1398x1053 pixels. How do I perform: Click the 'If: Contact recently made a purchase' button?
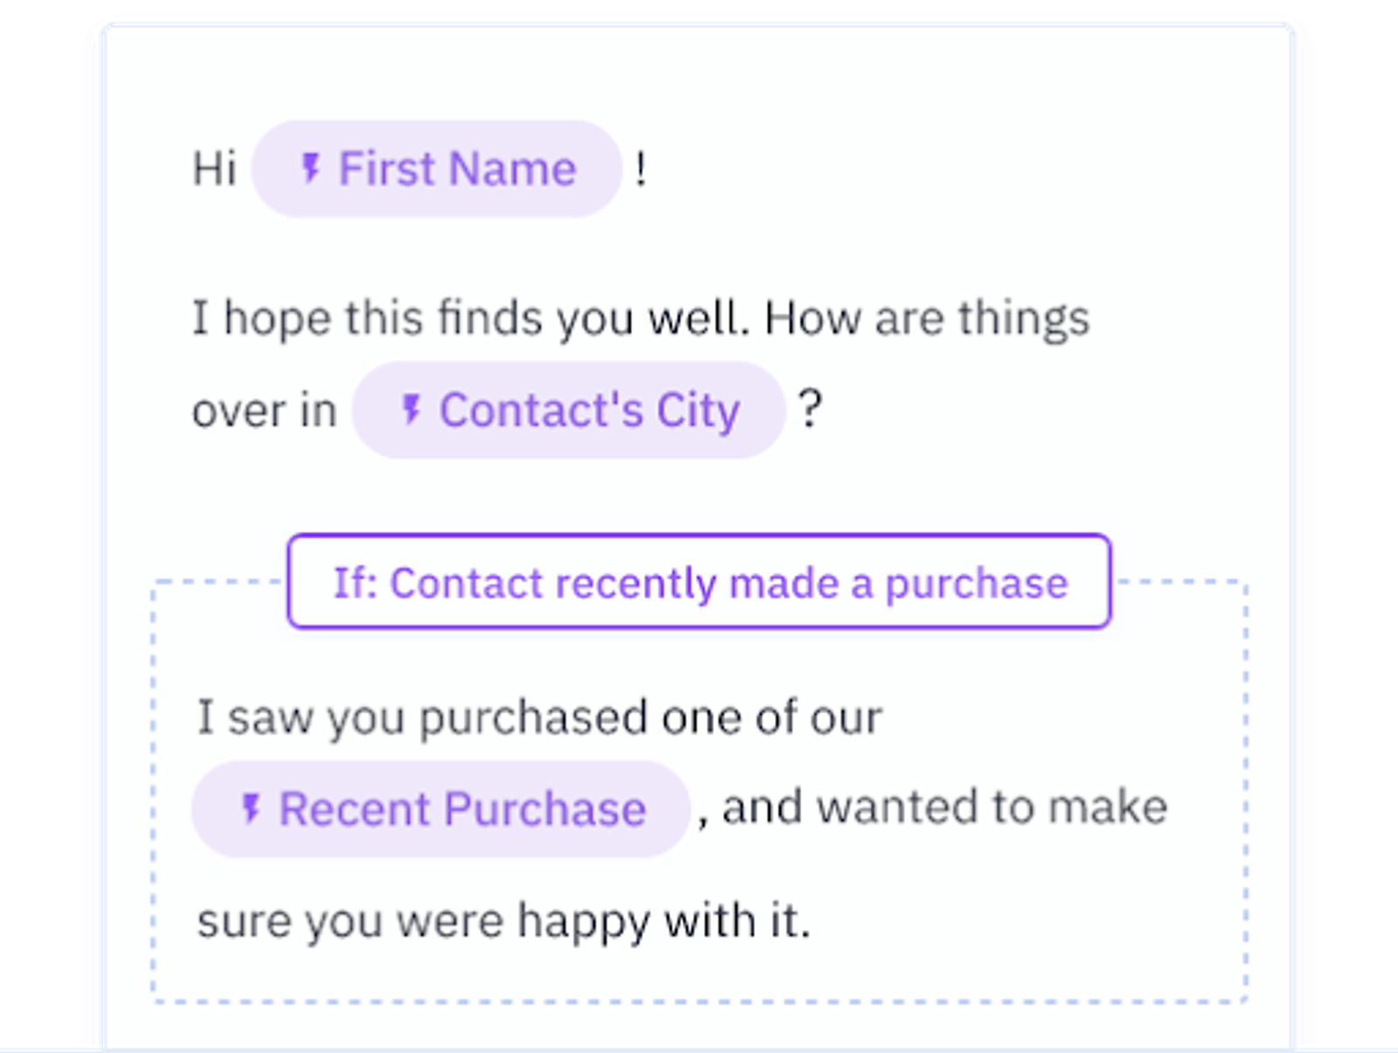[699, 583]
